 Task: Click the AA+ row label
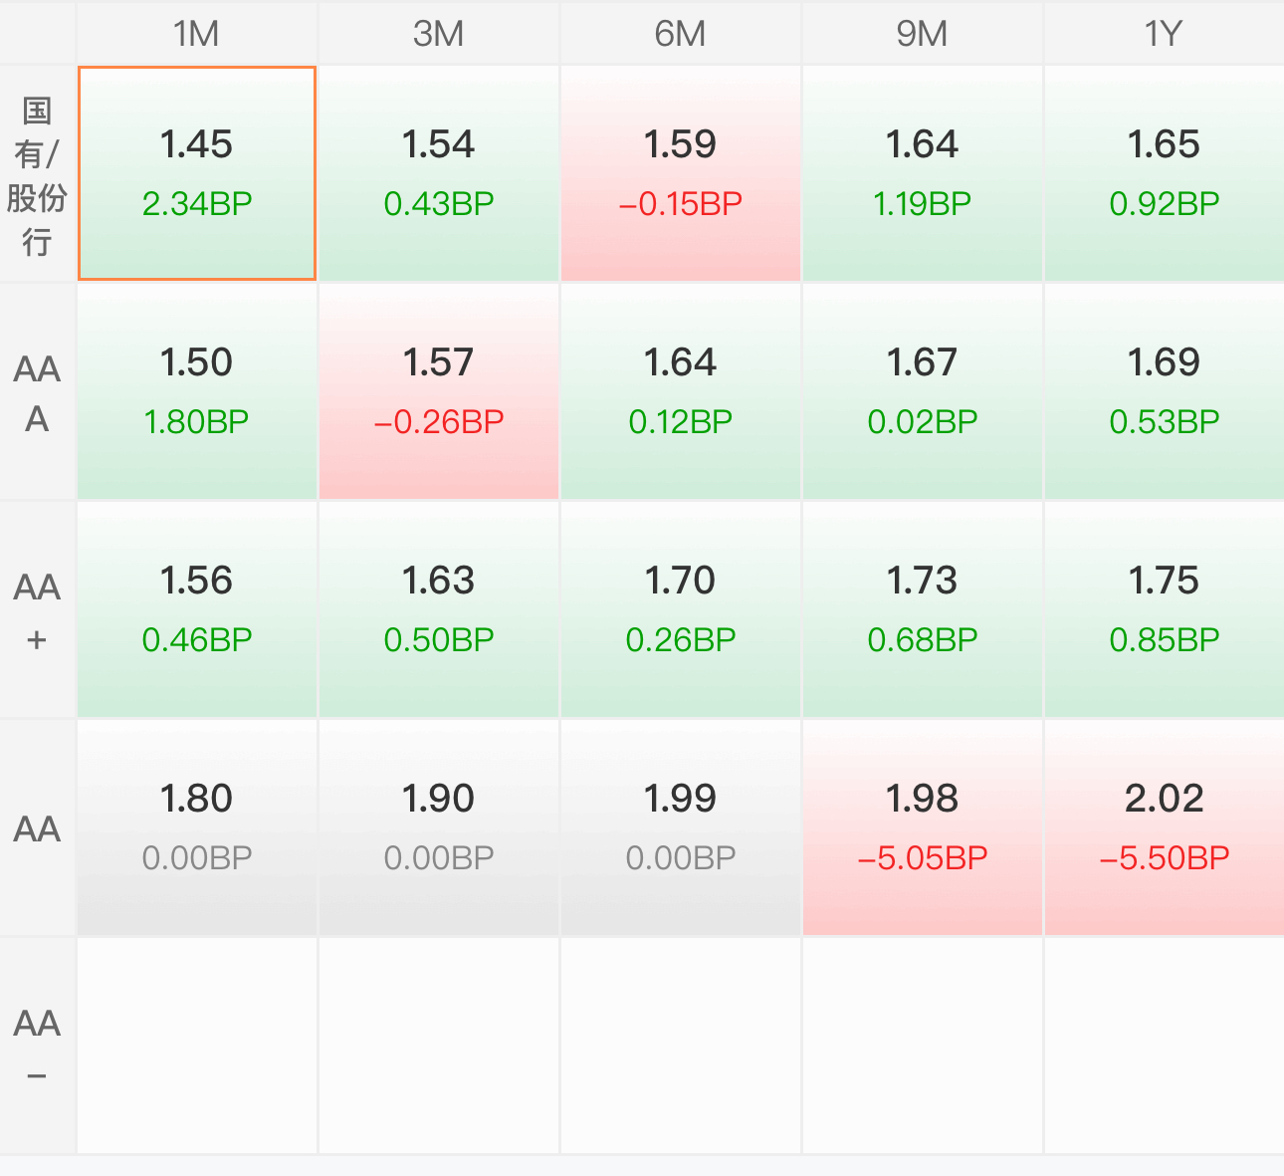pyautogui.click(x=37, y=610)
